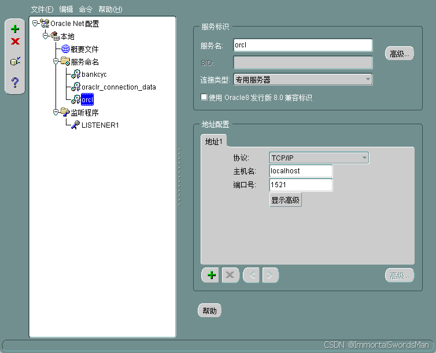Click the test service icon in left toolbar
The height and width of the screenshot is (353, 436).
[x=15, y=61]
